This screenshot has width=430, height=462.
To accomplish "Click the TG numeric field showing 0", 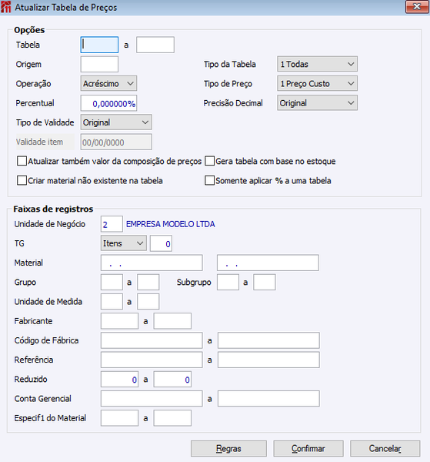I will point(161,243).
